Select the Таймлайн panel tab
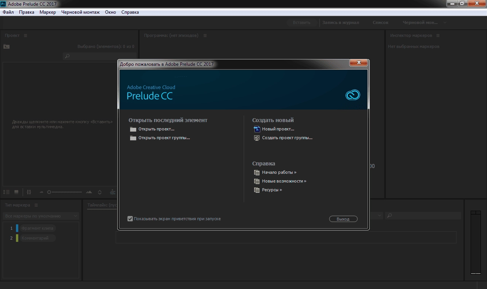 point(102,205)
